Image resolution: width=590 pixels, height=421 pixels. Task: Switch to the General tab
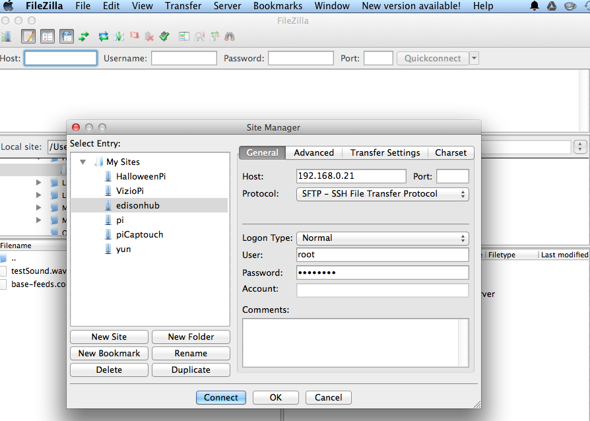[262, 152]
